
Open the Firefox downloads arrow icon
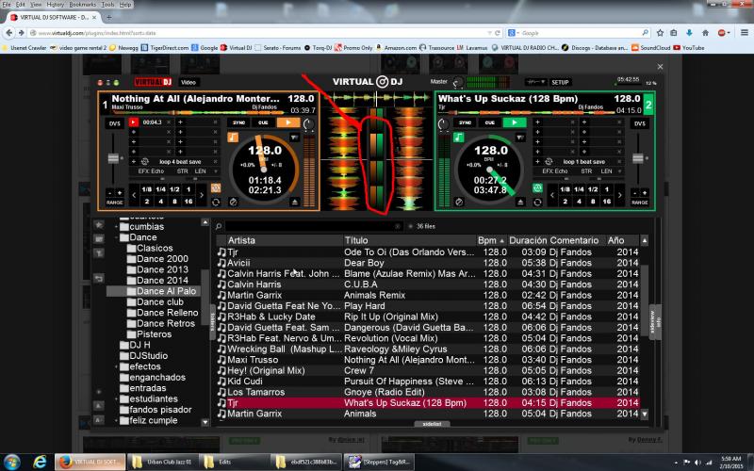pyautogui.click(x=689, y=33)
